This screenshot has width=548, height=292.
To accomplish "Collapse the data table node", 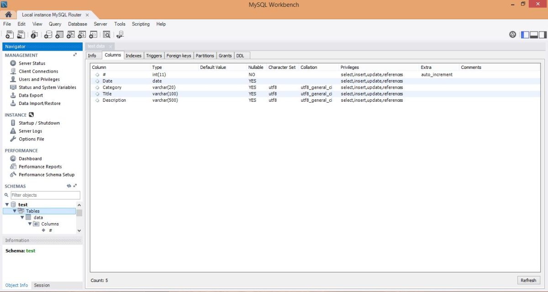I will point(22,218).
